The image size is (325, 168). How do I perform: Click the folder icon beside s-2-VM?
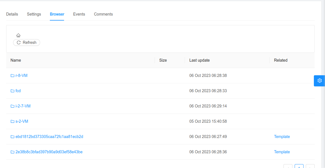pos(12,121)
